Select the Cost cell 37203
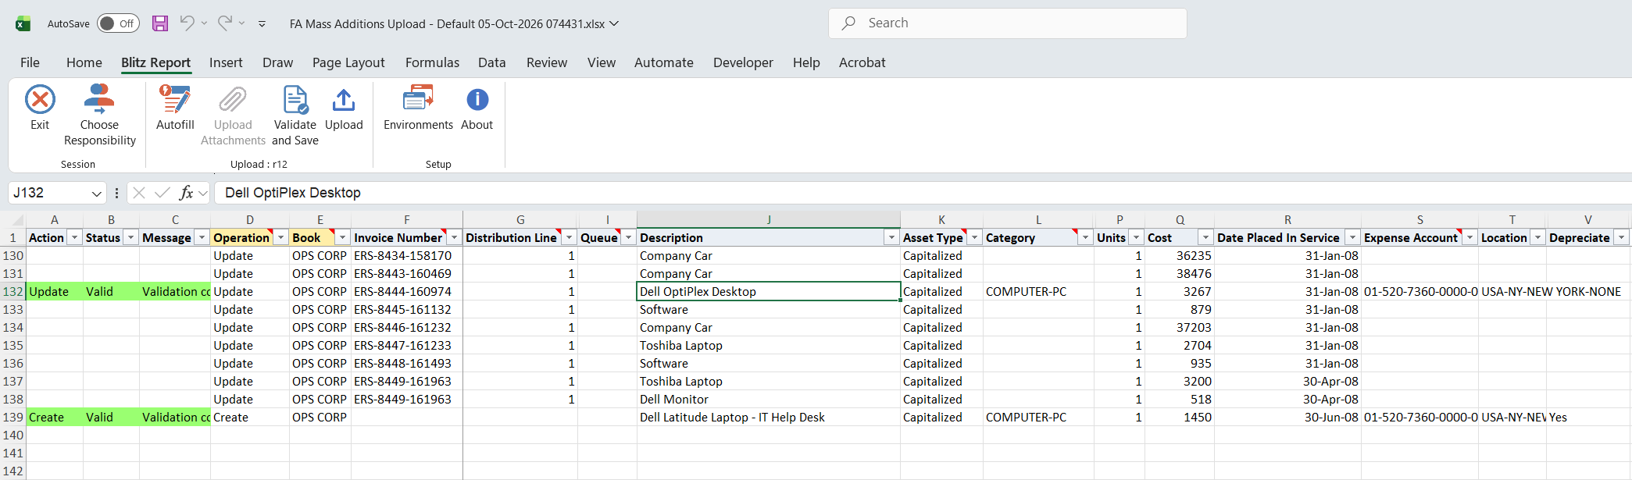 (1180, 328)
